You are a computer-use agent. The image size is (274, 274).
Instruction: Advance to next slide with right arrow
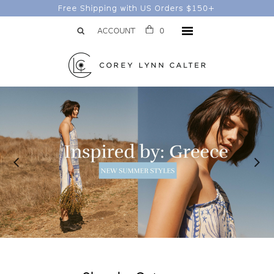coord(257,162)
